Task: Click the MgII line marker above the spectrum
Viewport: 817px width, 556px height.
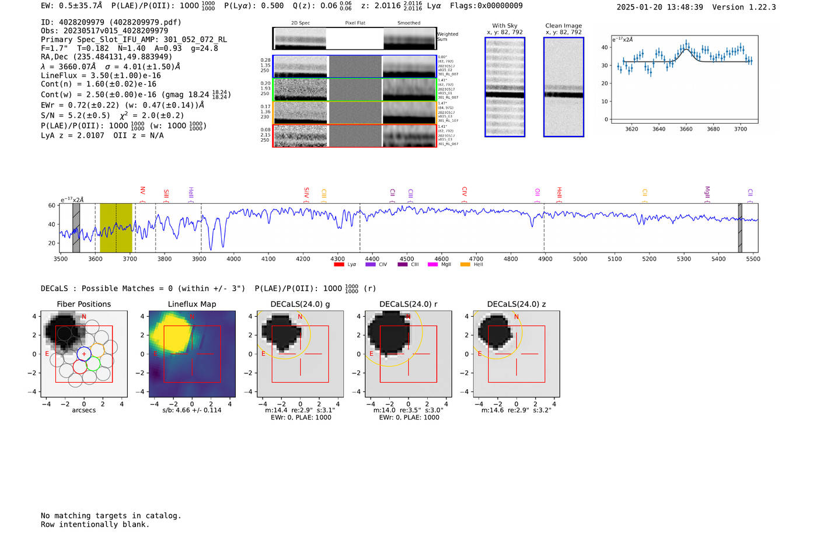Action: pyautogui.click(x=707, y=194)
